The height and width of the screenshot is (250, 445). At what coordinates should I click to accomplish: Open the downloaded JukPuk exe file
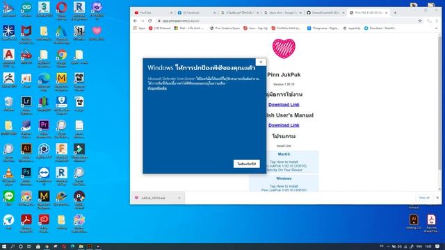(153, 198)
